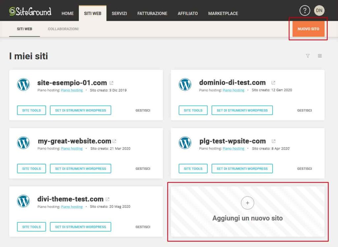Open Piano hosting link for my-great-website.com

coord(72,149)
